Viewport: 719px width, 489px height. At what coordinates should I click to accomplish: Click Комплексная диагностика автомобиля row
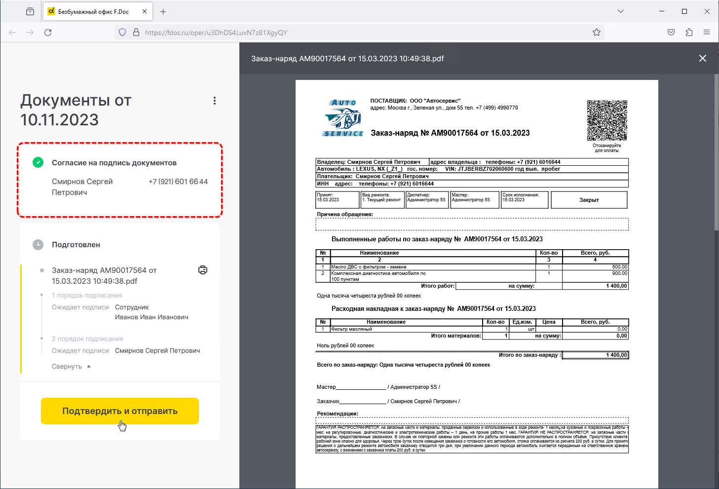(472, 276)
